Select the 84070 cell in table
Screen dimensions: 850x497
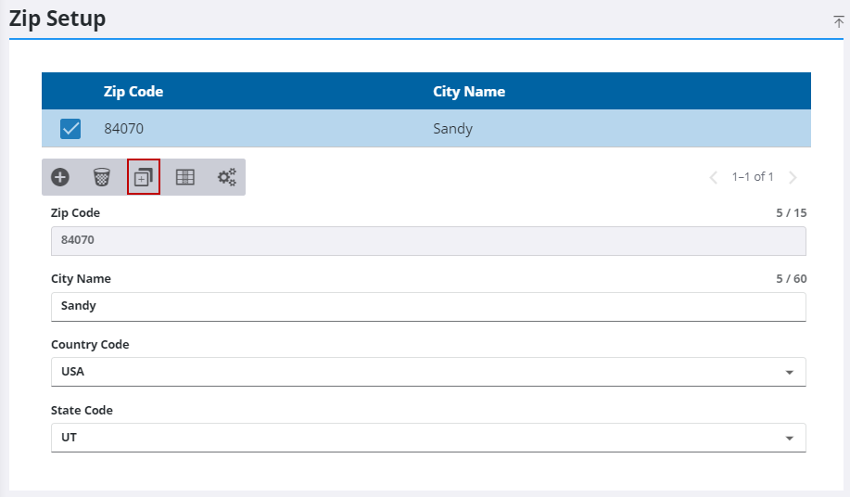(x=124, y=129)
